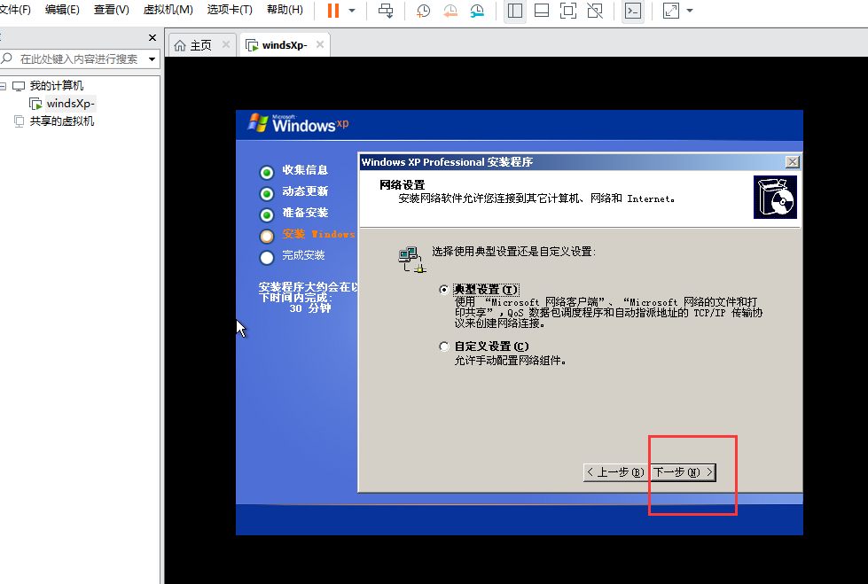Image resolution: width=868 pixels, height=584 pixels.
Task: Revert the VM to its previous snapshot
Action: (x=450, y=11)
